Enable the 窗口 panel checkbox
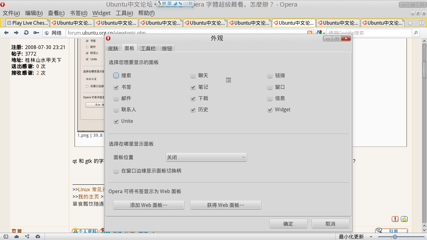 (x=270, y=87)
